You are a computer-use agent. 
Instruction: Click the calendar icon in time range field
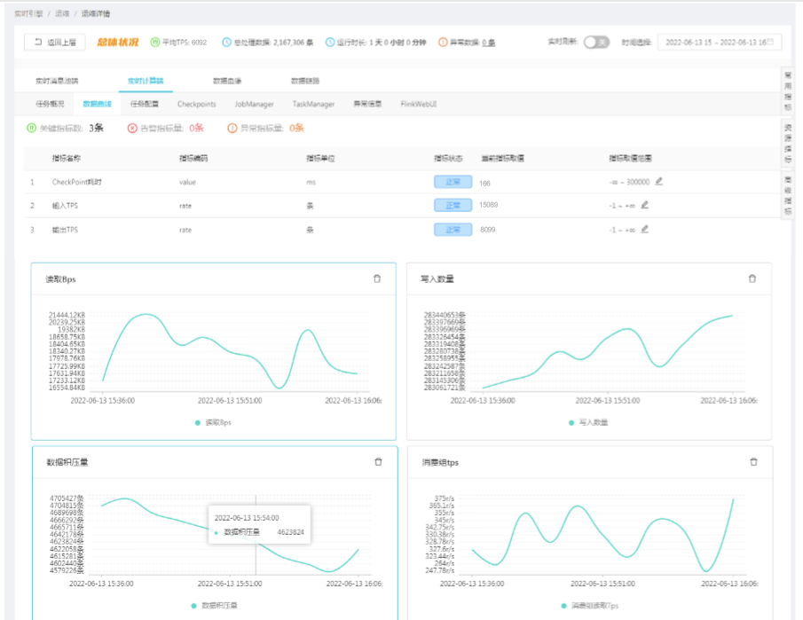[770, 42]
